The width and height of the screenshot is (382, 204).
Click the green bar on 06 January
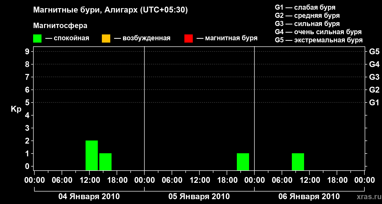[298, 162]
